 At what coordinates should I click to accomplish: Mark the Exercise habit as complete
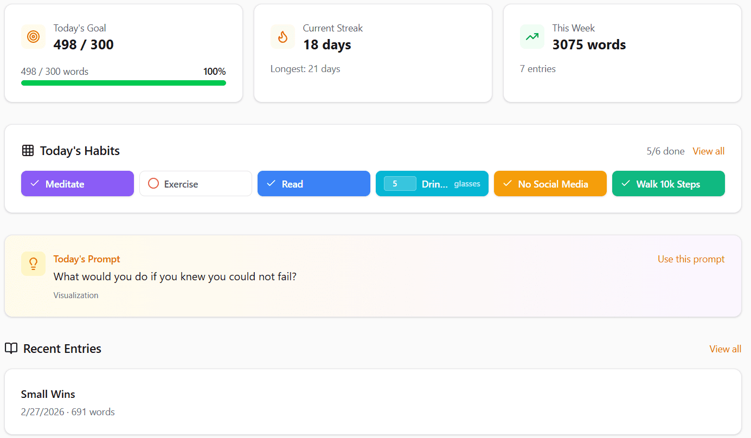[195, 184]
